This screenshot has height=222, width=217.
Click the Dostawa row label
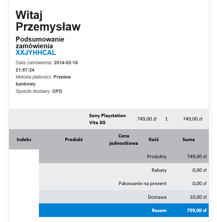(157, 197)
